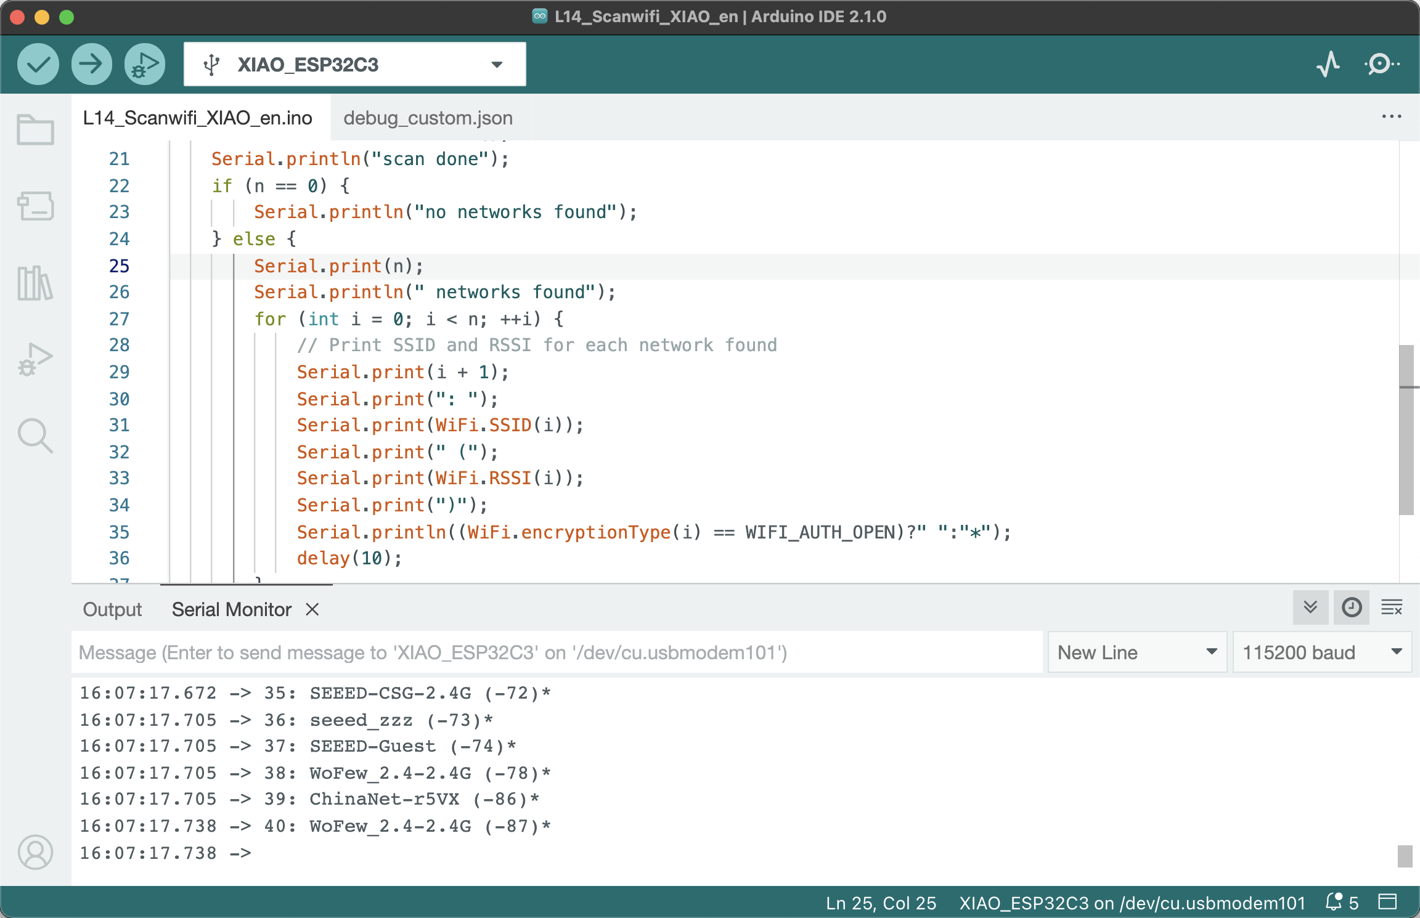Click the Serial Monitor scrollbar thumb

pyautogui.click(x=1405, y=856)
